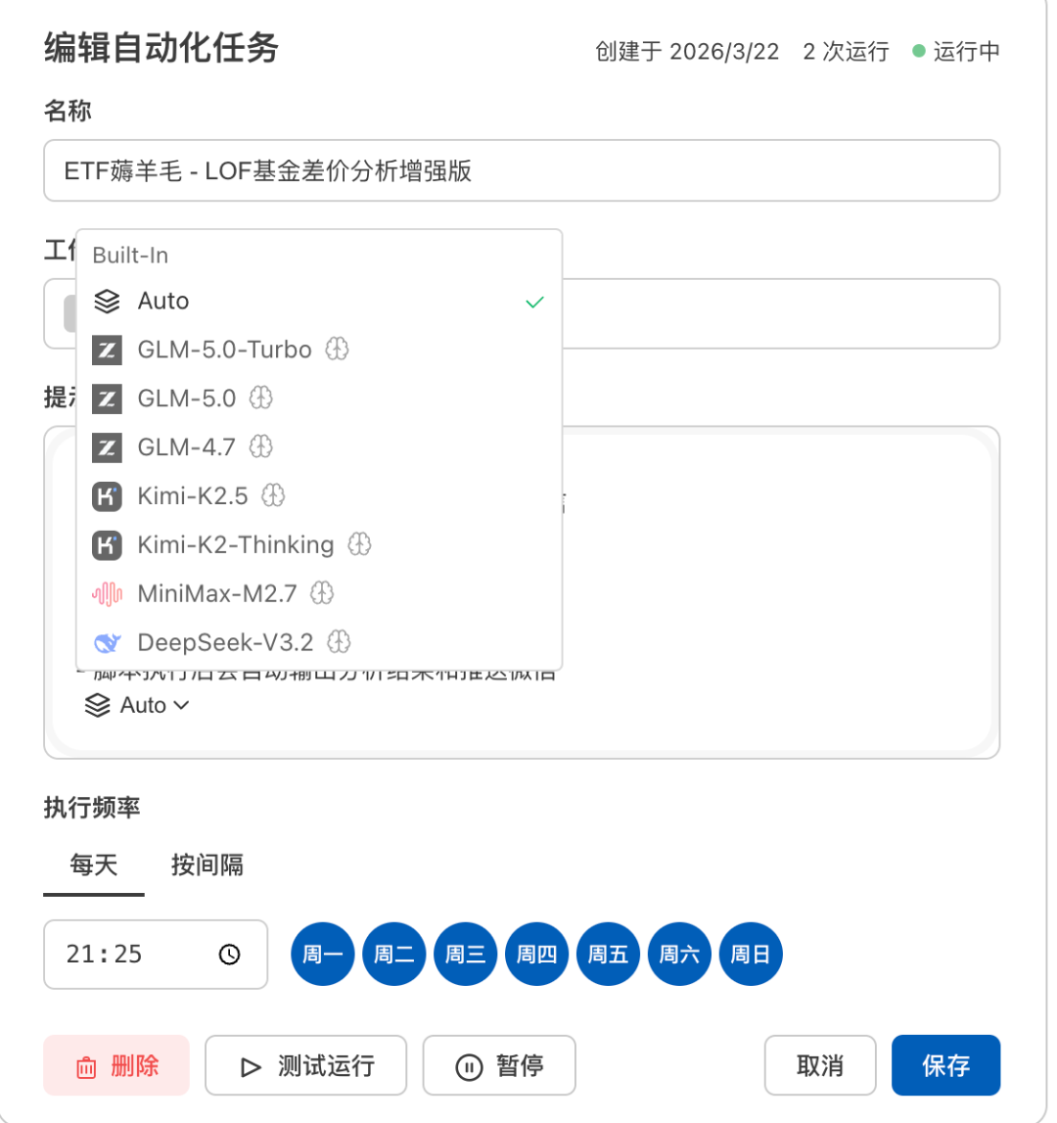
Task: Click the DeepSeek whale logo icon
Action: point(107,642)
